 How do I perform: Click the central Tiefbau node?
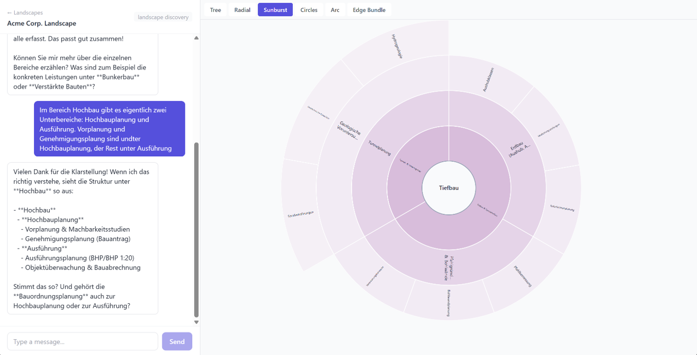[449, 188]
